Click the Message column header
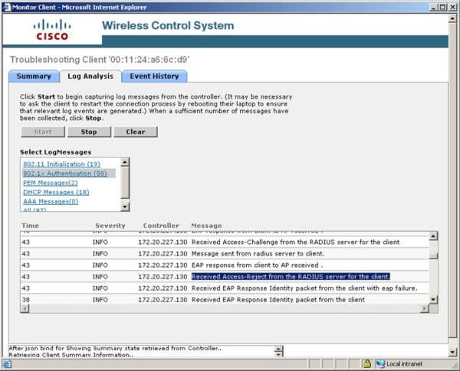Screen dimensions: 460x371 [206, 226]
